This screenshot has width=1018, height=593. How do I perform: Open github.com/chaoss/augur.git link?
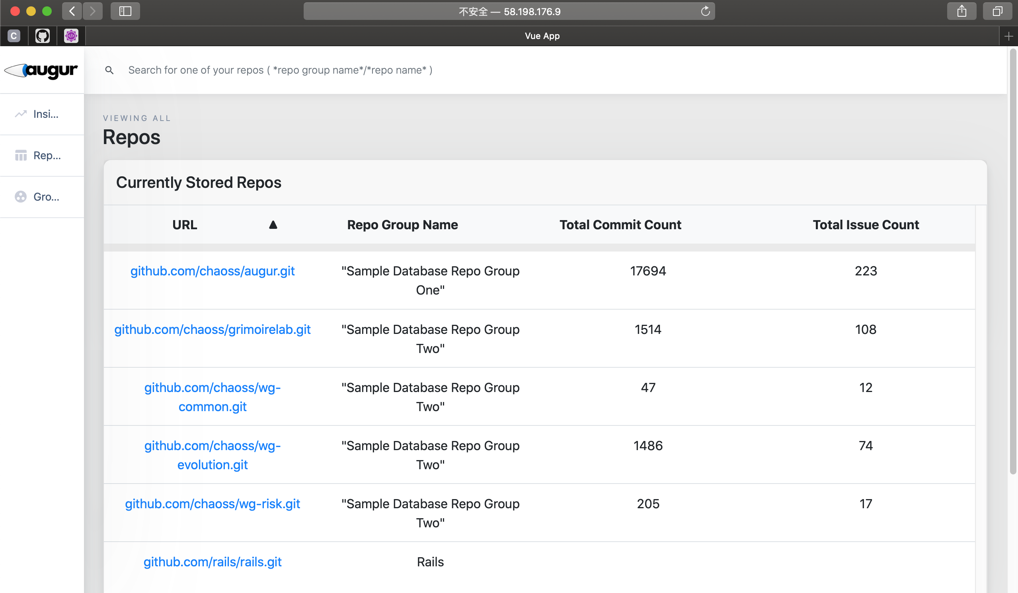tap(213, 271)
